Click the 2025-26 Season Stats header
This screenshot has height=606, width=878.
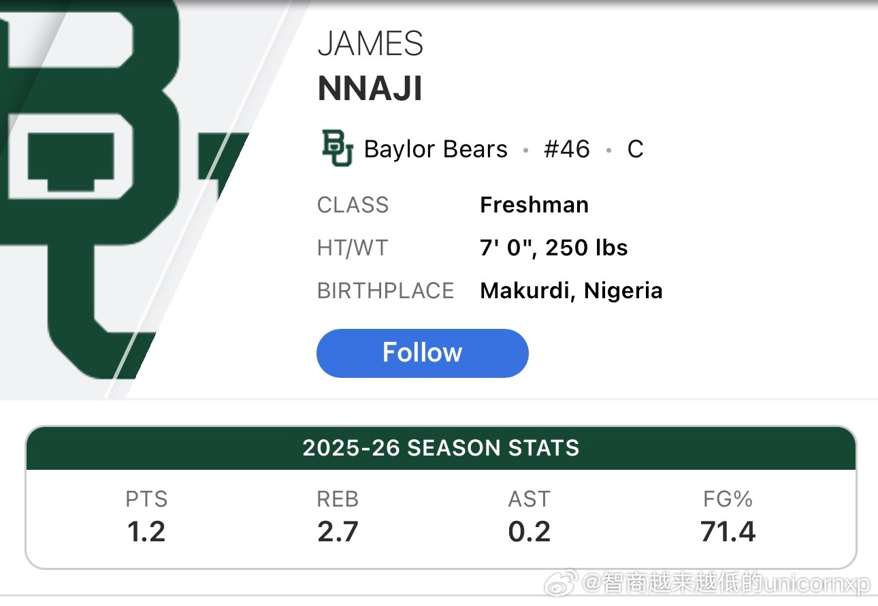[x=440, y=448]
